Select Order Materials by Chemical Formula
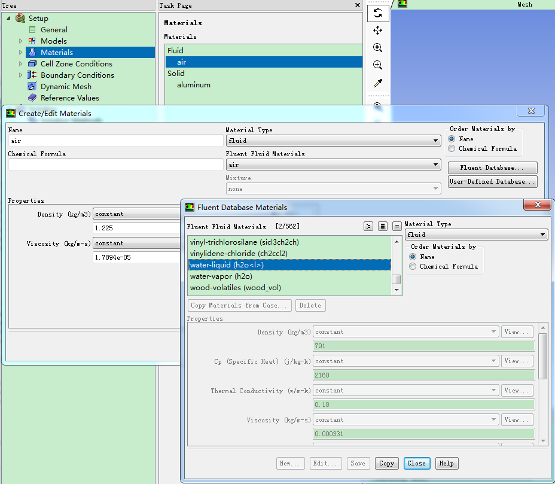Viewport: 555px width, 484px height. (x=452, y=148)
